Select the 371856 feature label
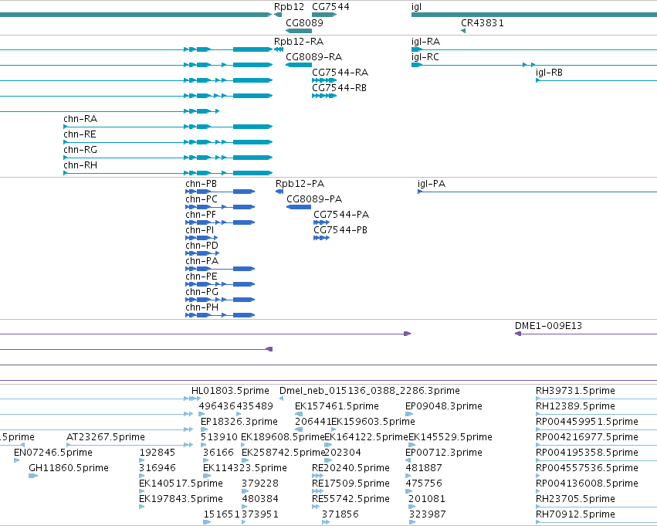This screenshot has height=526, width=657. [x=340, y=514]
